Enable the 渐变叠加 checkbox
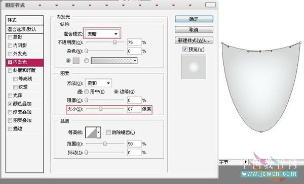This screenshot has width=304, height=184. click(x=10, y=112)
